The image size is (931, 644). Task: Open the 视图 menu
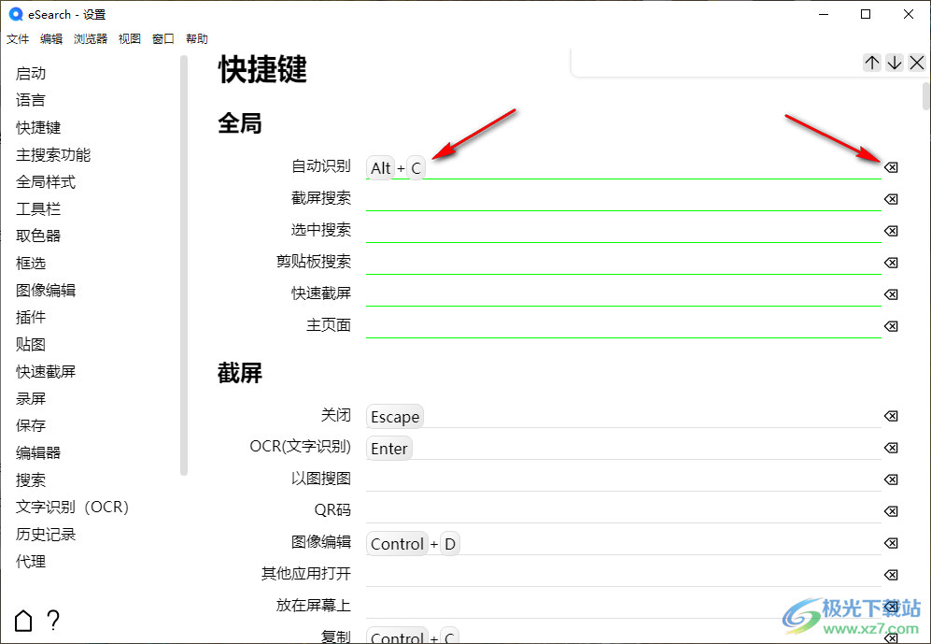pos(130,39)
